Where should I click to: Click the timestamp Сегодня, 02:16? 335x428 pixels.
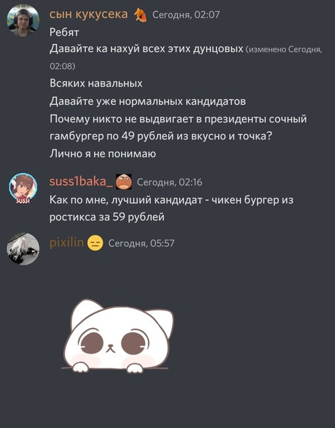[169, 182]
